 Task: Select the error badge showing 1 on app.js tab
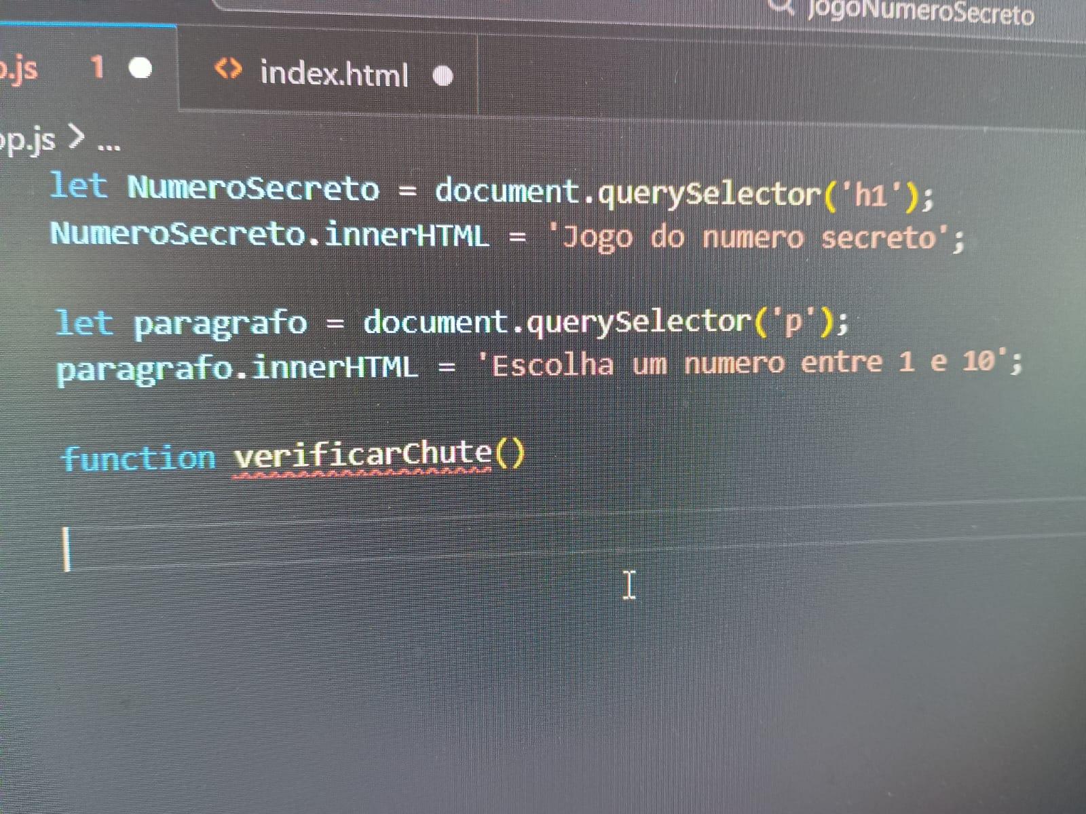coord(97,68)
